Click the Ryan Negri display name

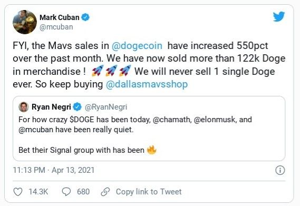point(51,107)
